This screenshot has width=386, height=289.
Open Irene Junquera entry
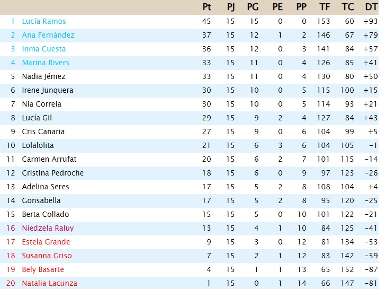coord(48,91)
